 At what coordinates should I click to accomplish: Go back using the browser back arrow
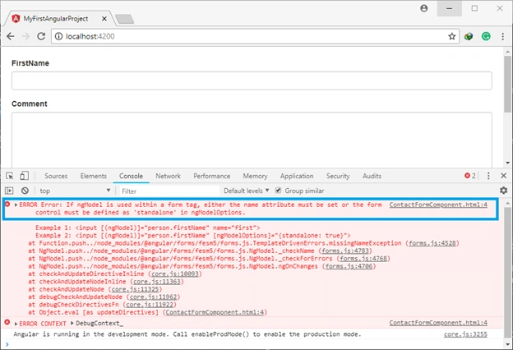[x=11, y=36]
